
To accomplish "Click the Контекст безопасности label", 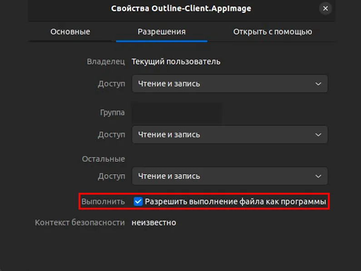I will click(x=79, y=223).
